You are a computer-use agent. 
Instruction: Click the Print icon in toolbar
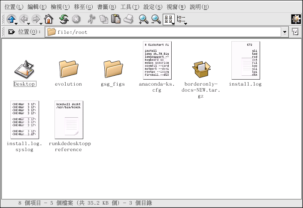[128, 19]
